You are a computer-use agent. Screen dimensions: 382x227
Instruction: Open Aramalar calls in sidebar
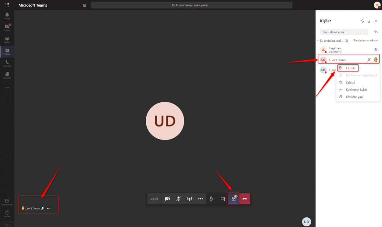pyautogui.click(x=7, y=64)
